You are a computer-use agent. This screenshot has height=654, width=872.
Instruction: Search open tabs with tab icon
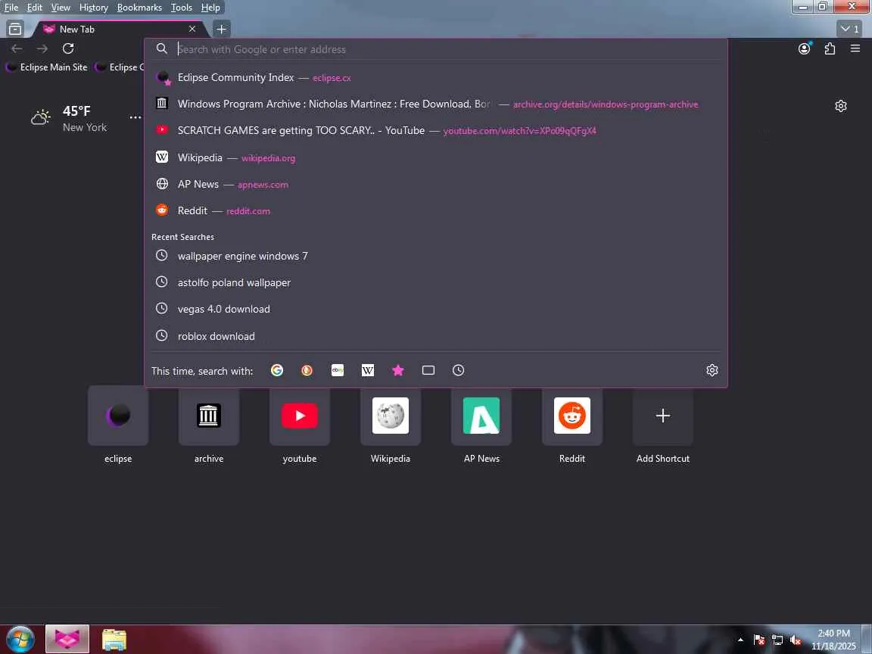[428, 370]
